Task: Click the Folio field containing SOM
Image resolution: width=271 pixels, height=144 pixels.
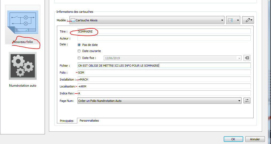Action: (x=164, y=73)
